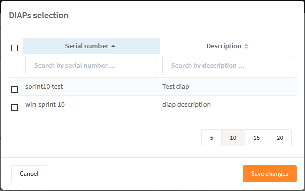Image resolution: width=305 pixels, height=191 pixels.
Task: Click the Save changes button
Action: (269, 174)
